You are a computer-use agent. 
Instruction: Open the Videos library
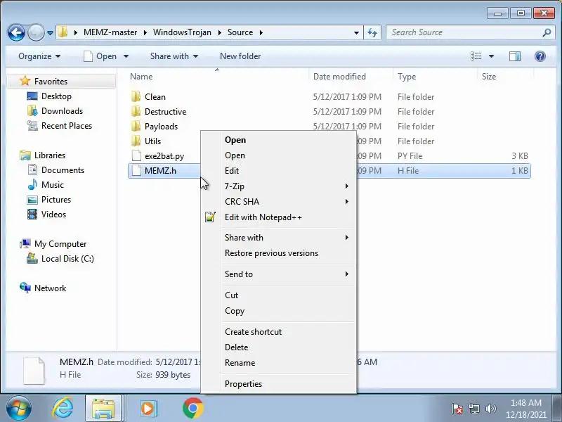53,215
